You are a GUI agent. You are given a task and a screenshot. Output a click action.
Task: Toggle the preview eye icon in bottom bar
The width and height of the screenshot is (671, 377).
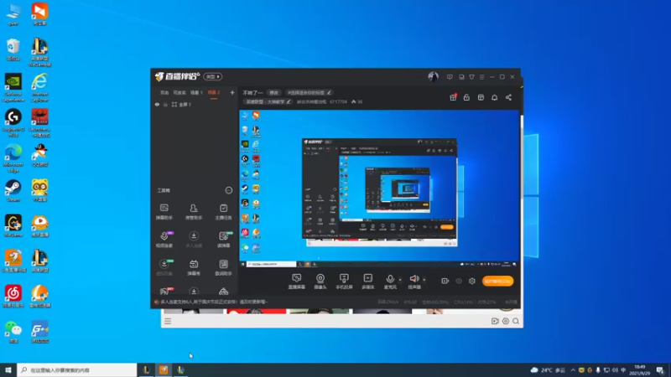[459, 281]
